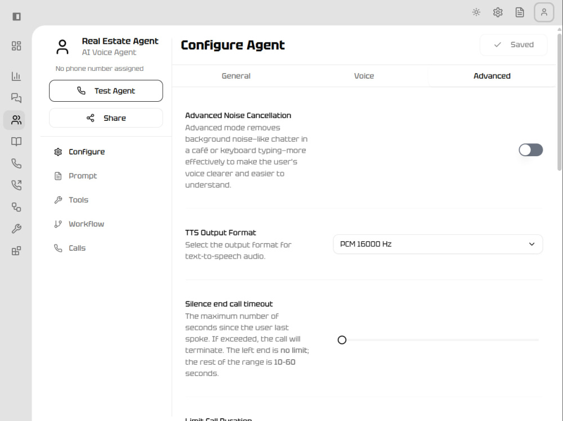Click the Share button

[x=106, y=118]
